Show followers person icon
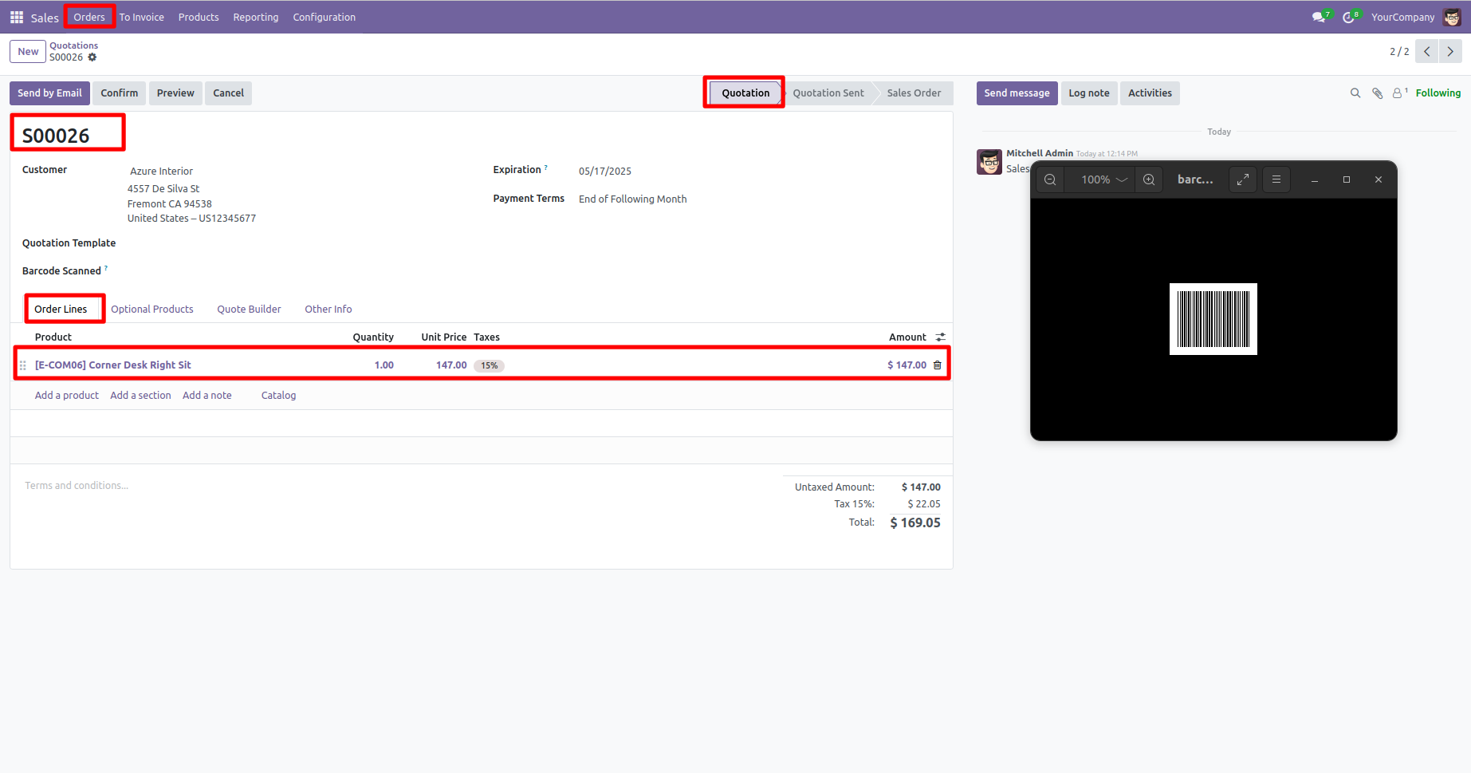1471x773 pixels. 1399,93
